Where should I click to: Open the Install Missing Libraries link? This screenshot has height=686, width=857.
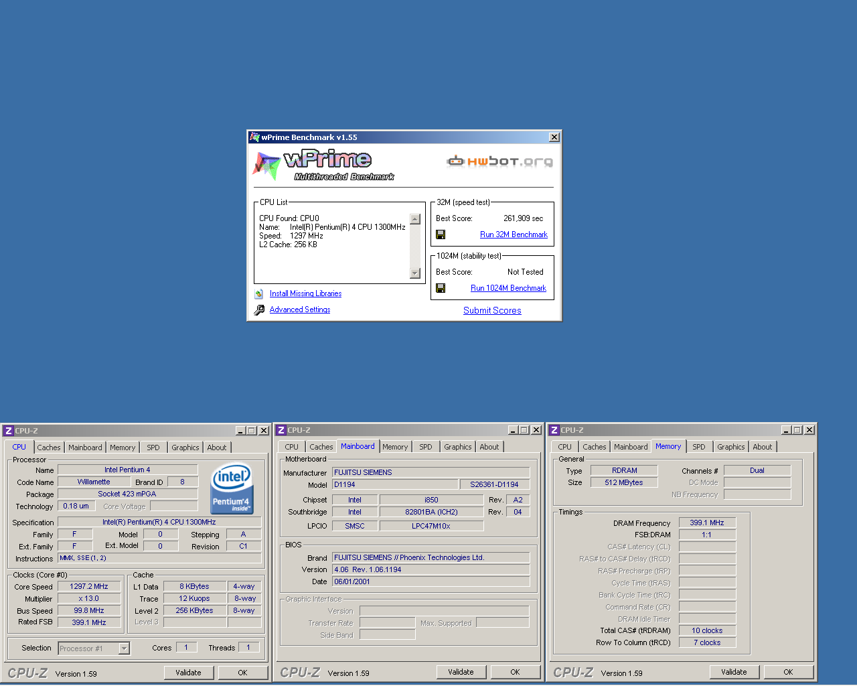pyautogui.click(x=305, y=293)
